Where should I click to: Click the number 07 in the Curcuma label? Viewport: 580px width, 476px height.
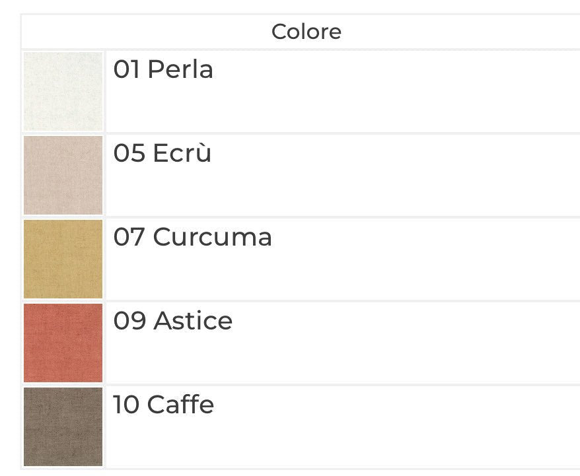point(128,237)
